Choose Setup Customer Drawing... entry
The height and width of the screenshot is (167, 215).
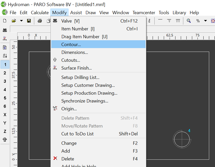pyautogui.click(x=98, y=85)
